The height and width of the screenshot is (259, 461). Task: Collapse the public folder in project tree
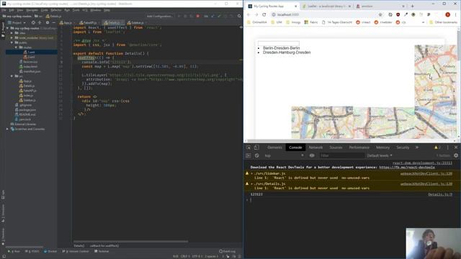tap(12, 42)
